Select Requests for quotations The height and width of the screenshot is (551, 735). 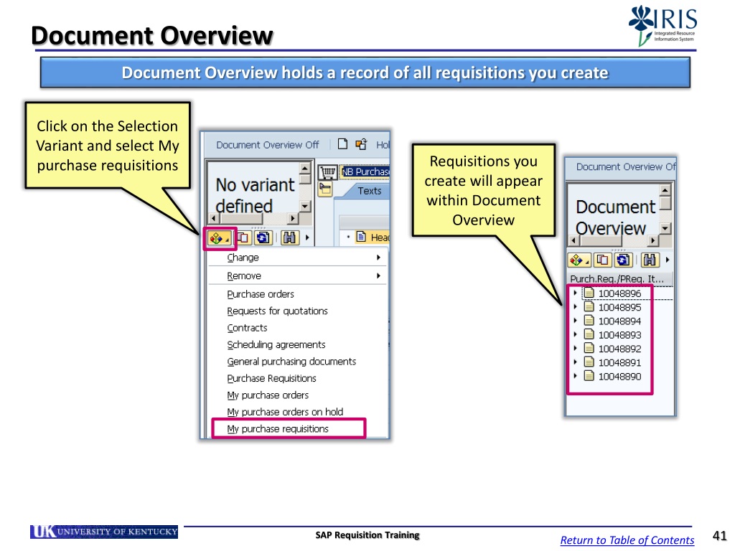pyautogui.click(x=277, y=311)
